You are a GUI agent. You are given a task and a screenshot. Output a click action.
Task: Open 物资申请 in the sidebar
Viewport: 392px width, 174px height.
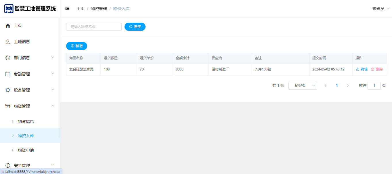tap(26, 150)
